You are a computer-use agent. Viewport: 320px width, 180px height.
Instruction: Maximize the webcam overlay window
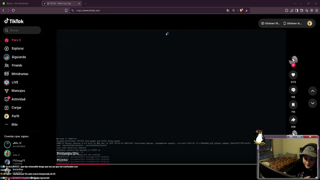tap(299, 136)
